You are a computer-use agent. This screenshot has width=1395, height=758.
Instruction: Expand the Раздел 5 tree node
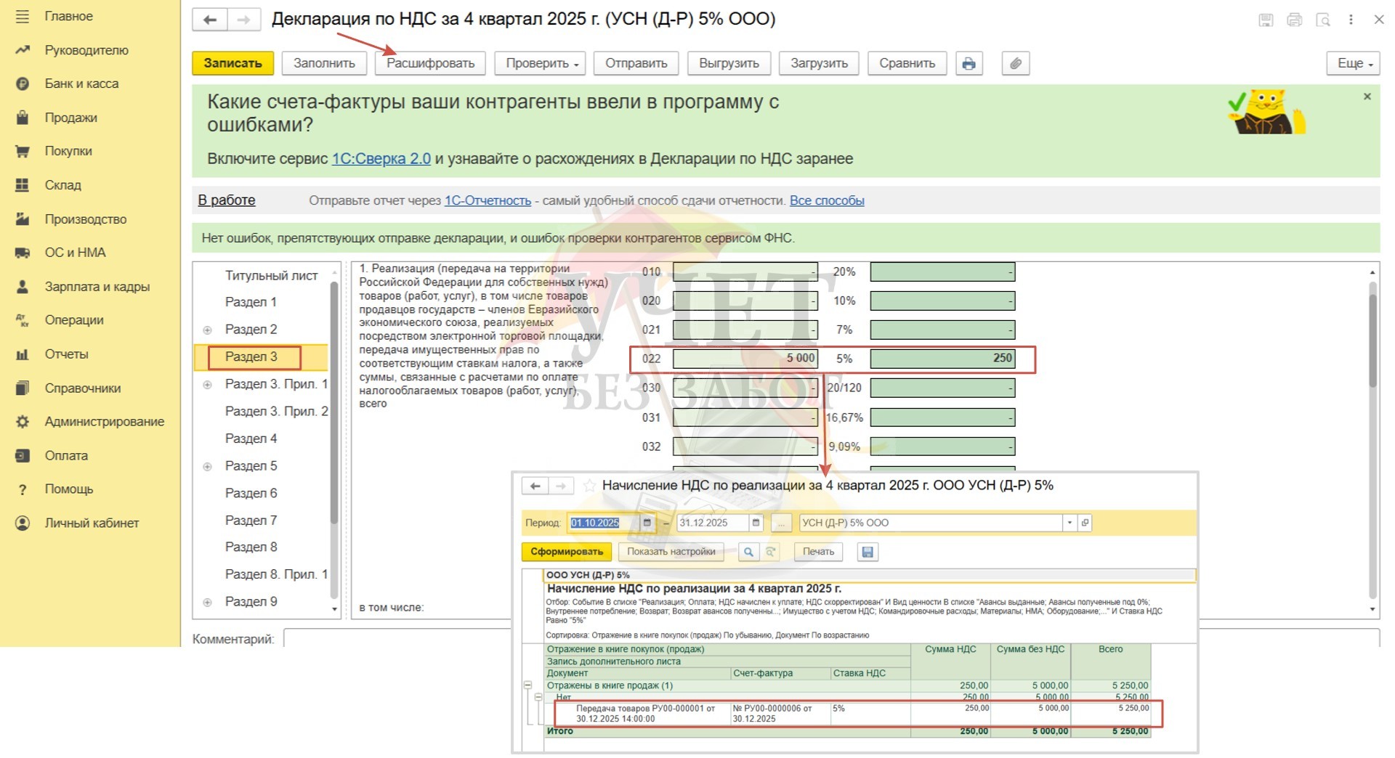(207, 467)
